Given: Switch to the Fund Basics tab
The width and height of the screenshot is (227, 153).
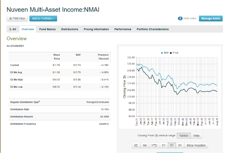Looking at the screenshot, I should point(47,29).
